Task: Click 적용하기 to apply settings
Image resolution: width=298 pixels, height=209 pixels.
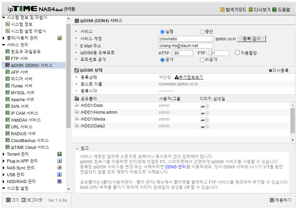Action: (283, 200)
